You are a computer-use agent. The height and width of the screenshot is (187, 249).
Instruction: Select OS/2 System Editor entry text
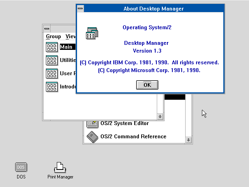(124, 123)
